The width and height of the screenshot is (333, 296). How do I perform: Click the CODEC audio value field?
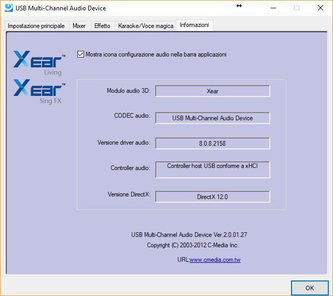coord(213,118)
